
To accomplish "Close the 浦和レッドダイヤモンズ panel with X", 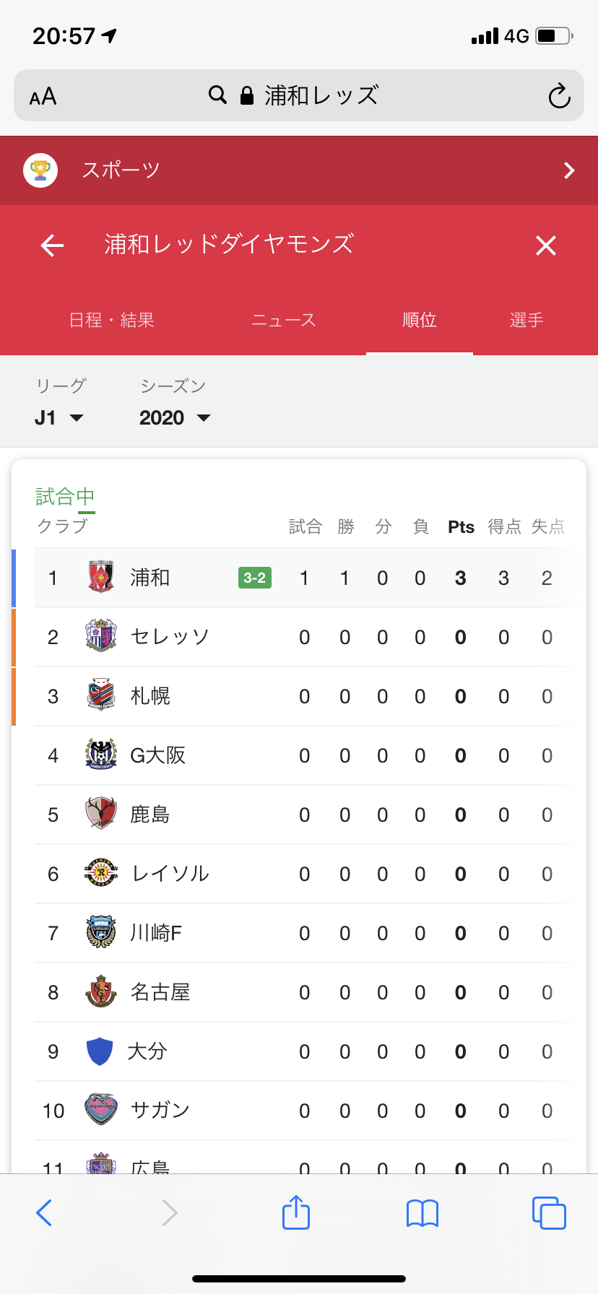I will (x=546, y=246).
